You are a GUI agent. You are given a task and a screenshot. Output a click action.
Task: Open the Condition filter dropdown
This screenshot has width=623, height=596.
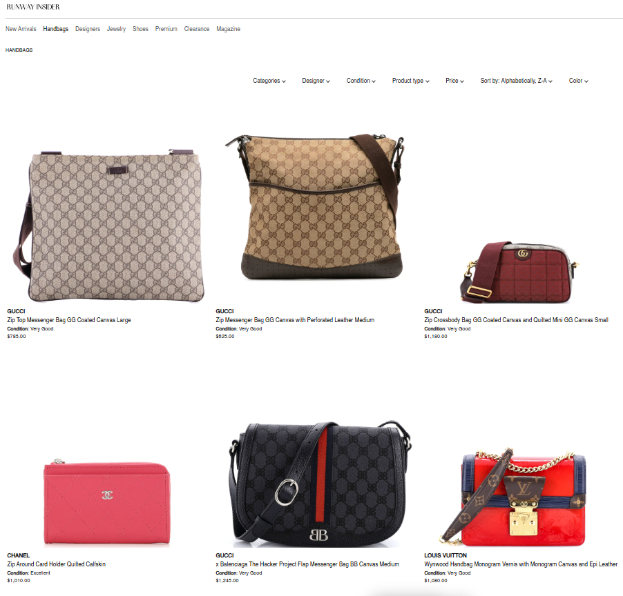(361, 81)
